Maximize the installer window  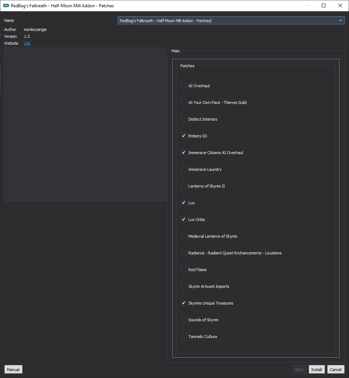pos(324,5)
